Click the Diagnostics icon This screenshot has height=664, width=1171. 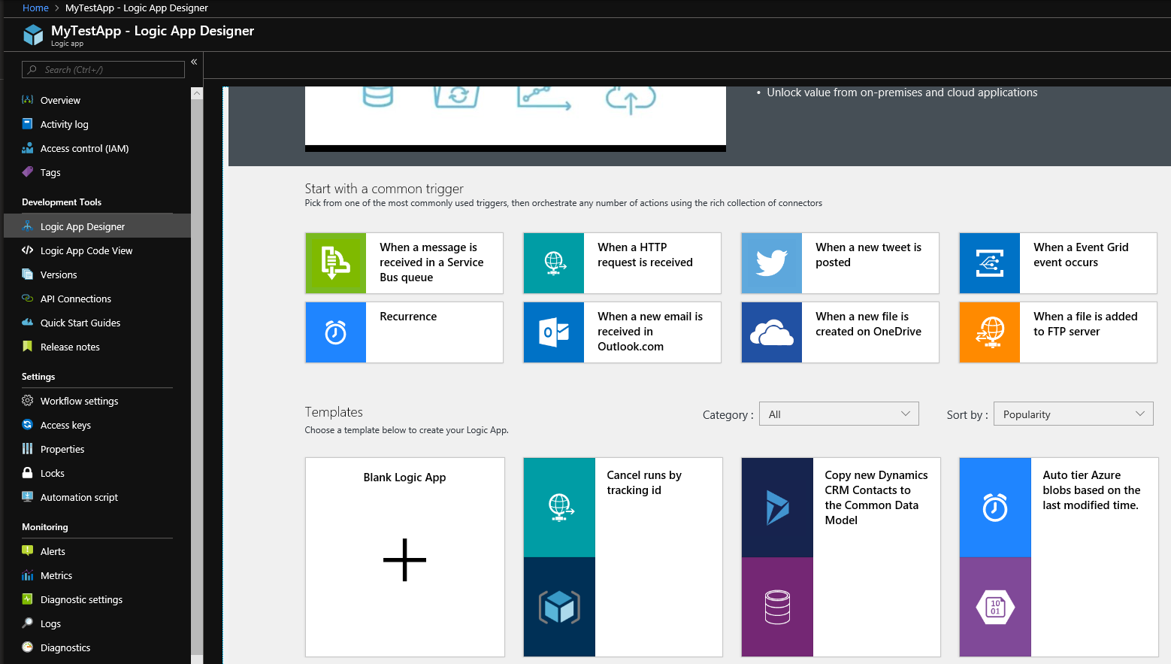click(x=28, y=647)
